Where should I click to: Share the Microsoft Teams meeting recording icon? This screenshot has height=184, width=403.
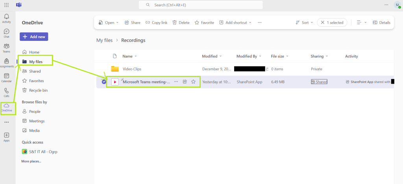(185, 82)
